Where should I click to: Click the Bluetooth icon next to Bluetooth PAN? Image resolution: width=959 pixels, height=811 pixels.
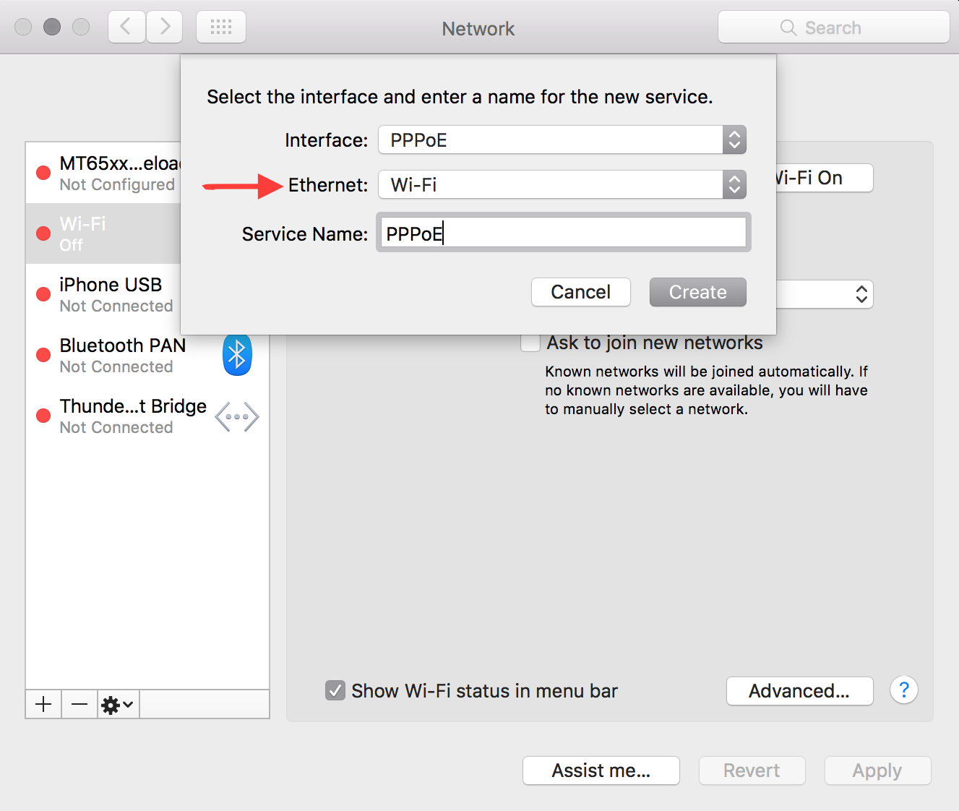tap(237, 355)
